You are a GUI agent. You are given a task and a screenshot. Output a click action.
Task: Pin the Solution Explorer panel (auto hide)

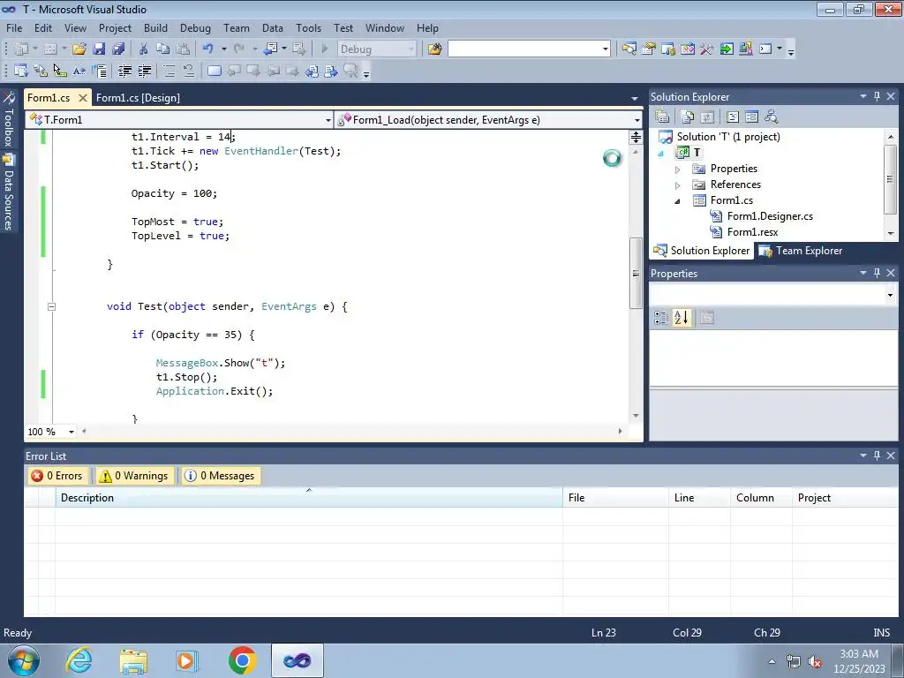[x=877, y=96]
